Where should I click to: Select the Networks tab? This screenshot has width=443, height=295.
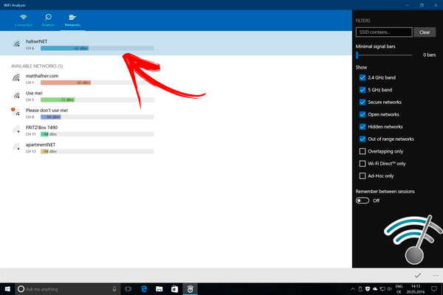pos(72,21)
